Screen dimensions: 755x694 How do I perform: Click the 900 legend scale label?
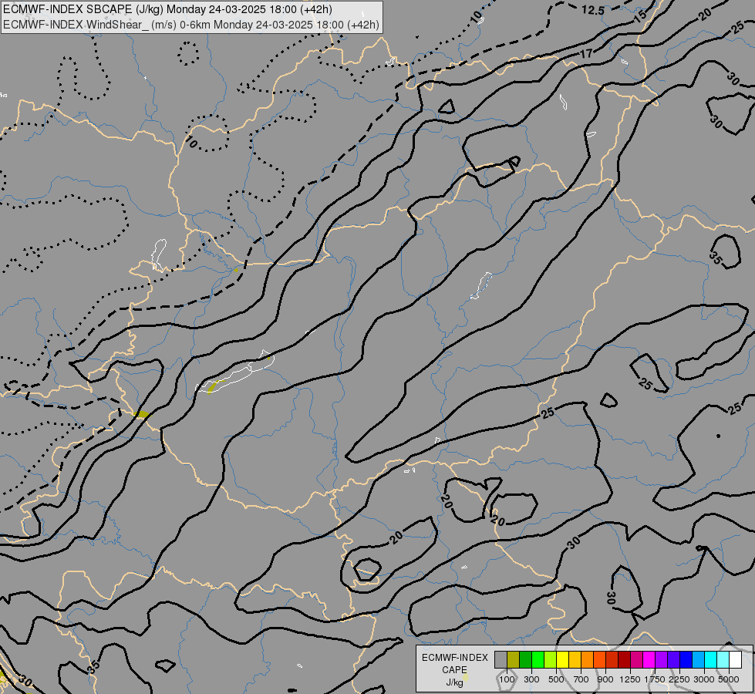605,679
